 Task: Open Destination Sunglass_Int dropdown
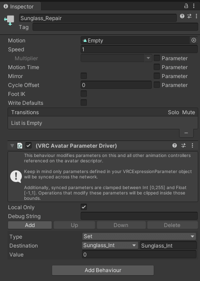pyautogui.click(x=110, y=245)
